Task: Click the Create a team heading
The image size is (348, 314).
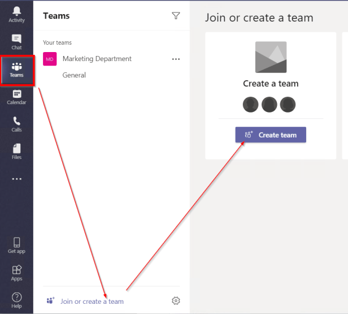Action: [x=271, y=84]
